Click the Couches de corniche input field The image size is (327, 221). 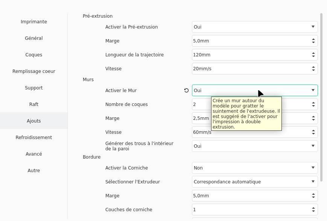tap(250, 210)
